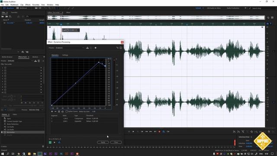
Task: Edit the Make-Up Gain value field
Action: click(94, 112)
